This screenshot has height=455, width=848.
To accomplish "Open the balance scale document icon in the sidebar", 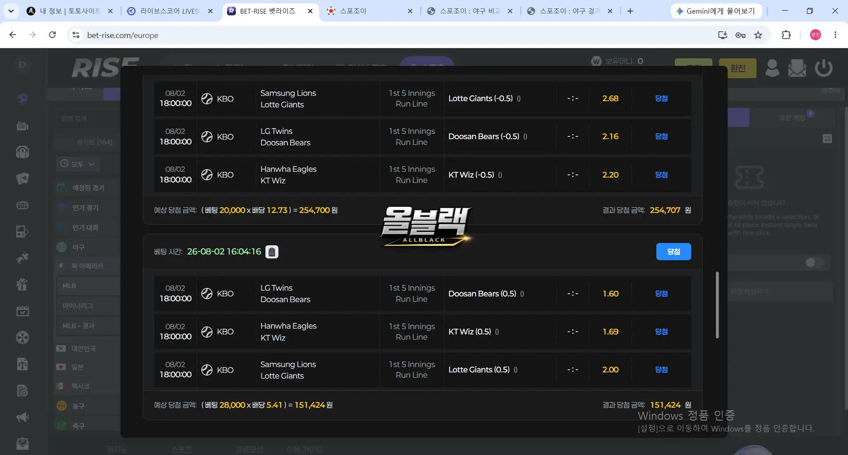I will [x=23, y=364].
